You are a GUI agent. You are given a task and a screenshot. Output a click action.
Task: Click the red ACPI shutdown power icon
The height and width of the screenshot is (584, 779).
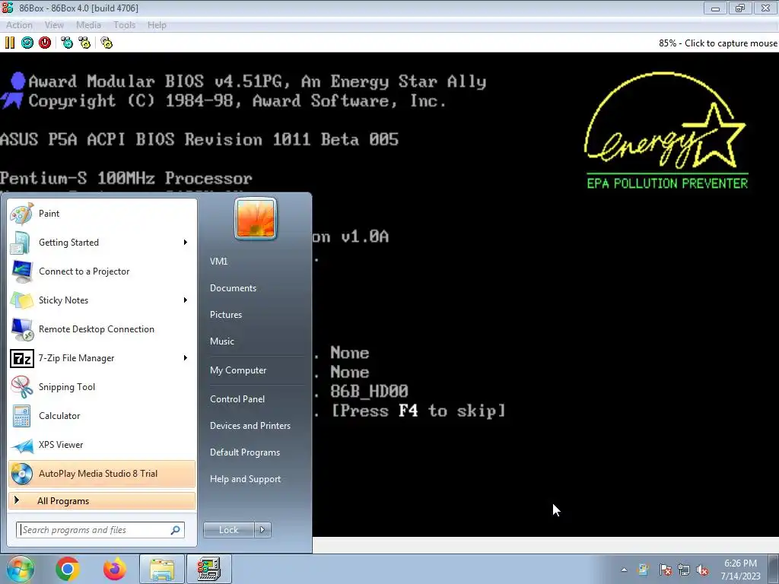(x=45, y=43)
